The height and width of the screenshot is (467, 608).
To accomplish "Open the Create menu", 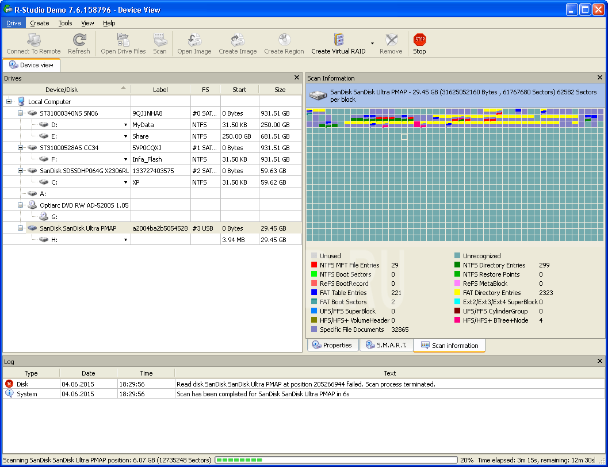I will [40, 23].
